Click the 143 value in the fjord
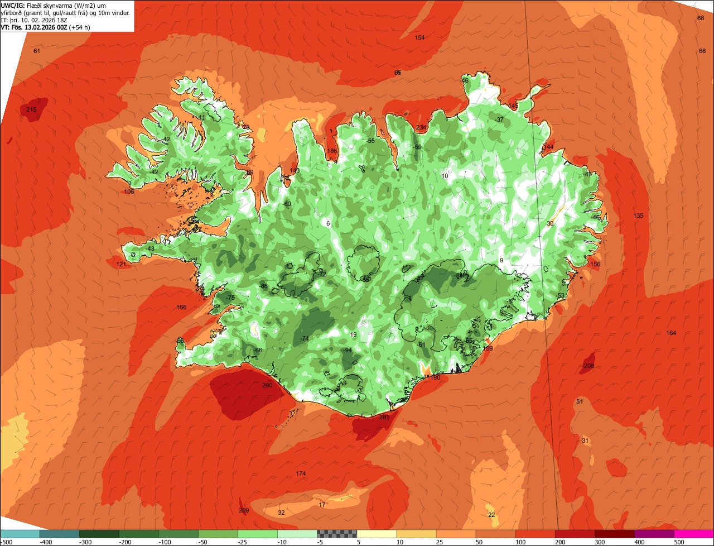Image resolution: width=714 pixels, height=546 pixels. [295, 170]
